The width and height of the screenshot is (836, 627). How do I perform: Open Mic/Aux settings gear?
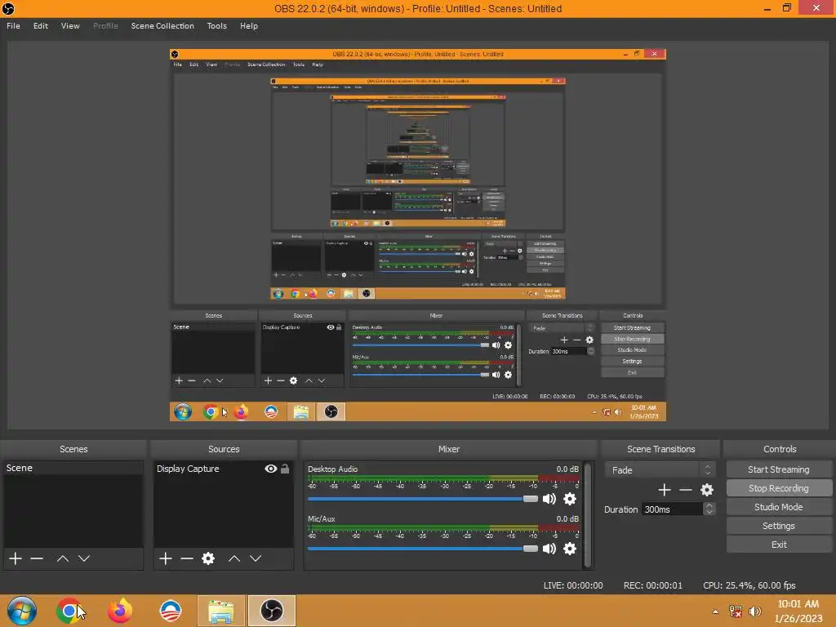pos(569,548)
